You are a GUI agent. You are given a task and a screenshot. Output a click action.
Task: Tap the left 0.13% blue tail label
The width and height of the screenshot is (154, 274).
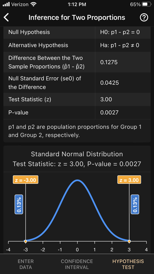coord(19,204)
